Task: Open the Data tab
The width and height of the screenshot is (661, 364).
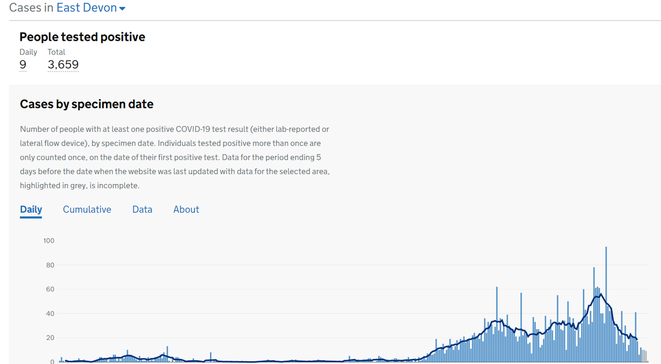Action: (142, 209)
